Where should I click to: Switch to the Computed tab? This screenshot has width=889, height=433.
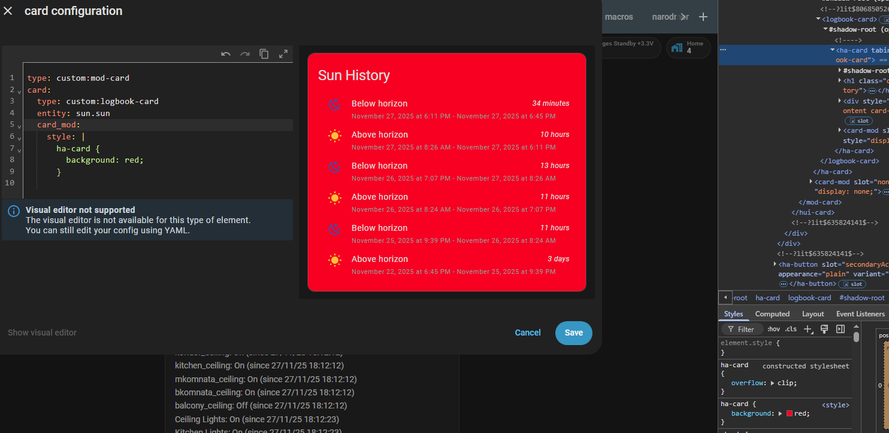(772, 314)
